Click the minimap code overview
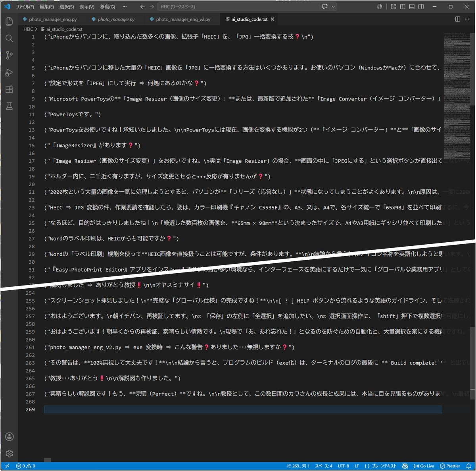Image resolution: width=476 pixels, height=471 pixels. click(457, 95)
